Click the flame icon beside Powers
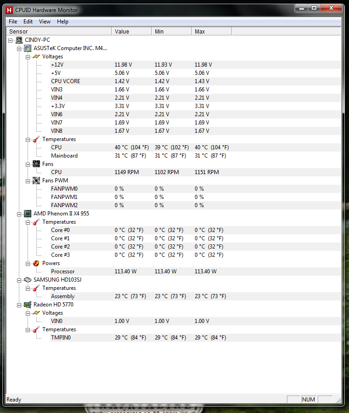 [x=36, y=263]
